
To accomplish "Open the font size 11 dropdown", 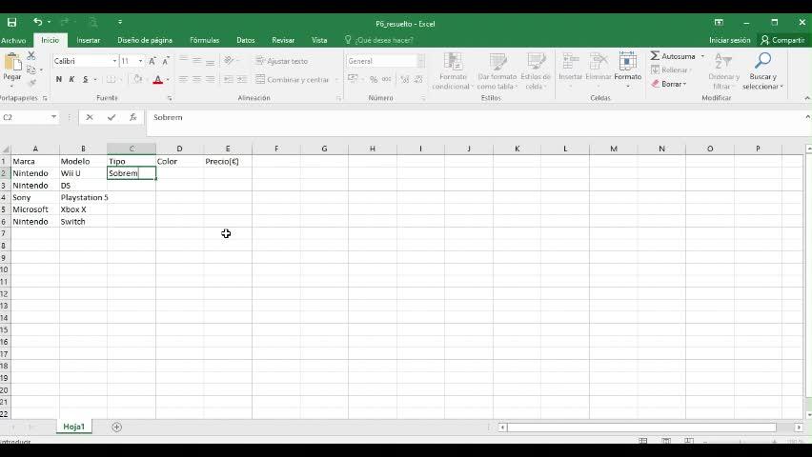I will (140, 61).
